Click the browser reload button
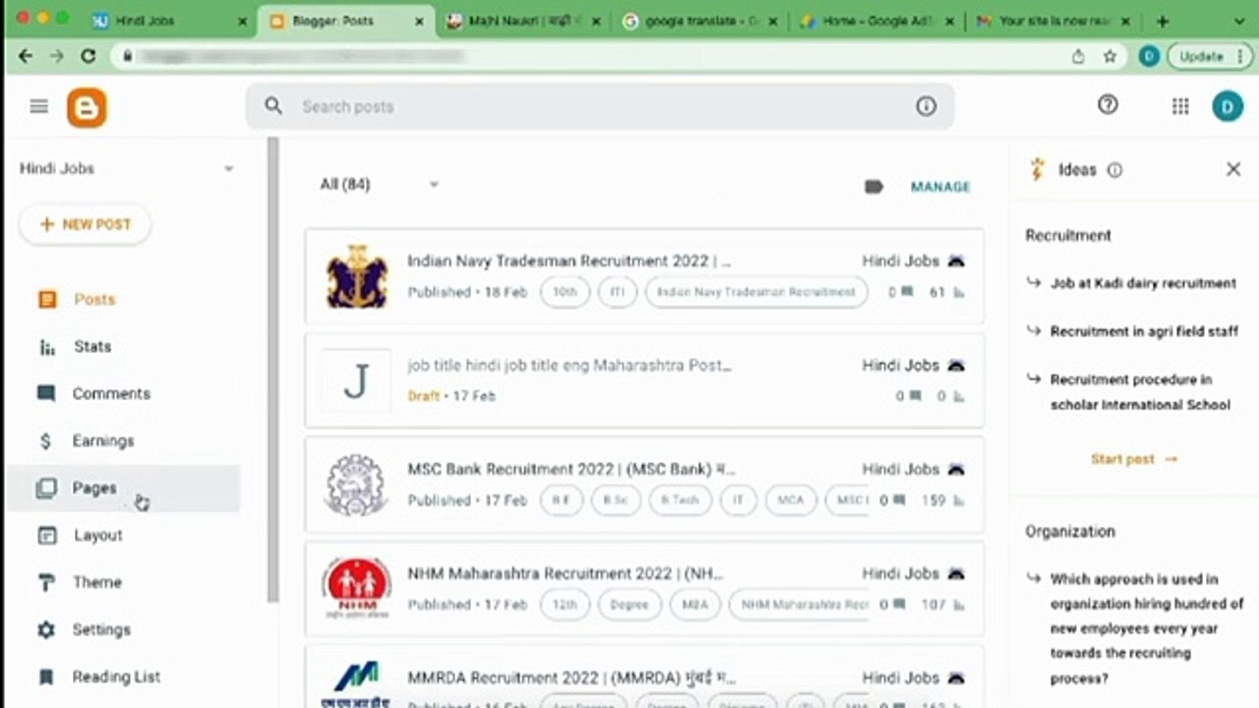 pos(89,57)
